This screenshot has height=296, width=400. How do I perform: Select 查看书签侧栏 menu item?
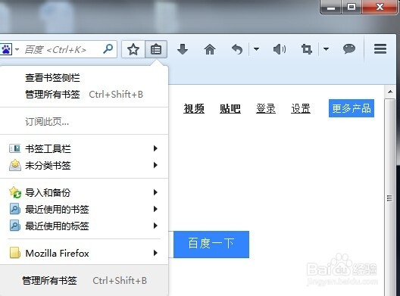click(84, 78)
